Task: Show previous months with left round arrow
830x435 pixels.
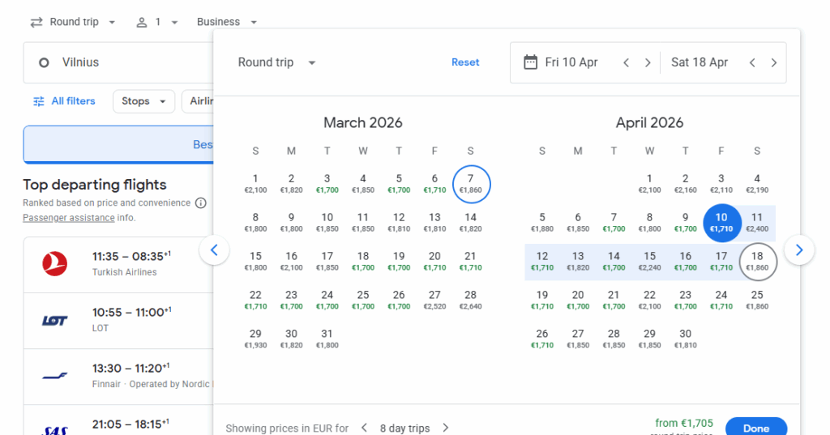Action: (x=214, y=249)
